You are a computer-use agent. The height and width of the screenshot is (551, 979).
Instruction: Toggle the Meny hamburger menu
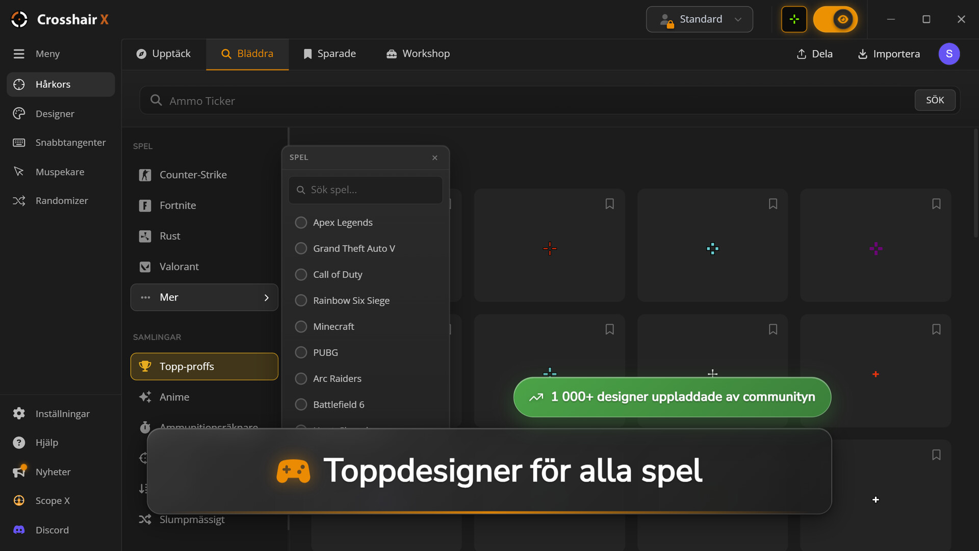[19, 54]
